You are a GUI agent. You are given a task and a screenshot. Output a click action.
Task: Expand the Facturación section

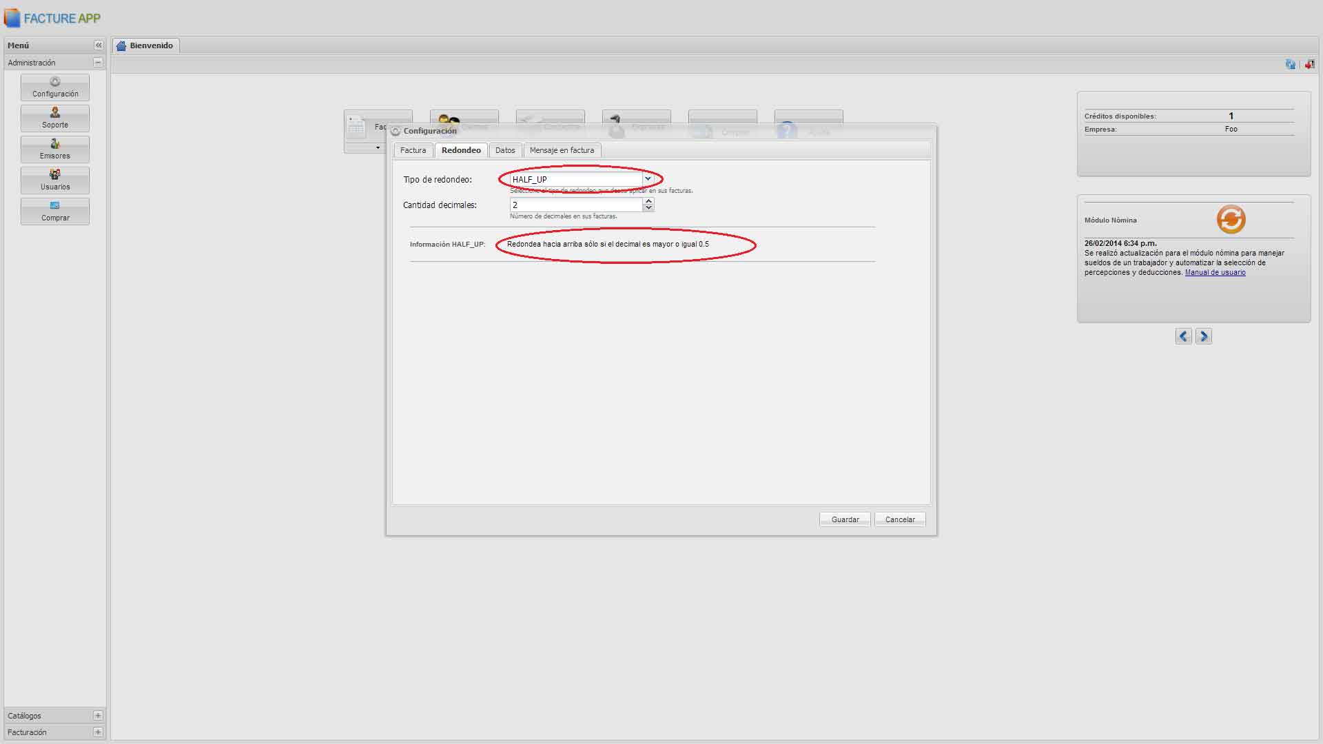[x=98, y=732]
